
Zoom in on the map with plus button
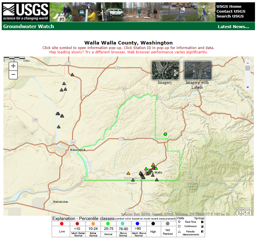tap(13, 66)
